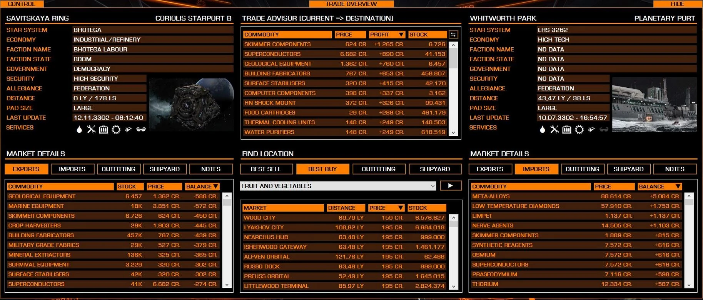Click the refuel droplet icon for Whitworth Park
Screen dimensions: 703x300
pyautogui.click(x=543, y=130)
